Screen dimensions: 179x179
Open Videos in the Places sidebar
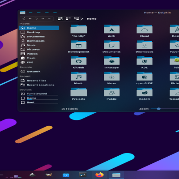[x=39, y=54]
